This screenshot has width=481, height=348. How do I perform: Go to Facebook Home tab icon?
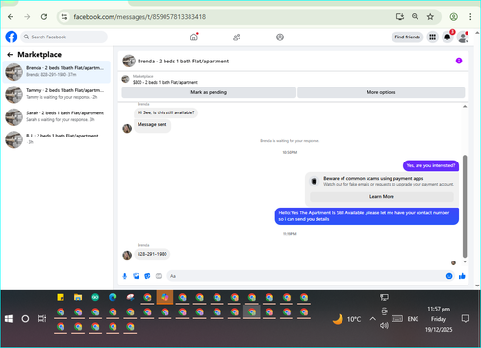(194, 37)
